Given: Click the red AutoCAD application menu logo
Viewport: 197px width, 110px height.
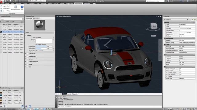Looking at the screenshot, I should point(2,2).
